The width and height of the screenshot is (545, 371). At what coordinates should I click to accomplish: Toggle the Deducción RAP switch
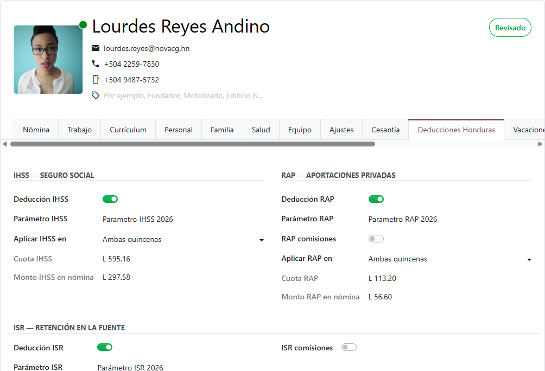(x=376, y=199)
